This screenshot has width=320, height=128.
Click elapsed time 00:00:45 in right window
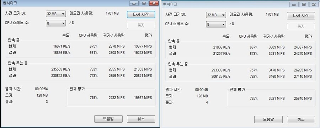pyautogui.click(x=202, y=90)
